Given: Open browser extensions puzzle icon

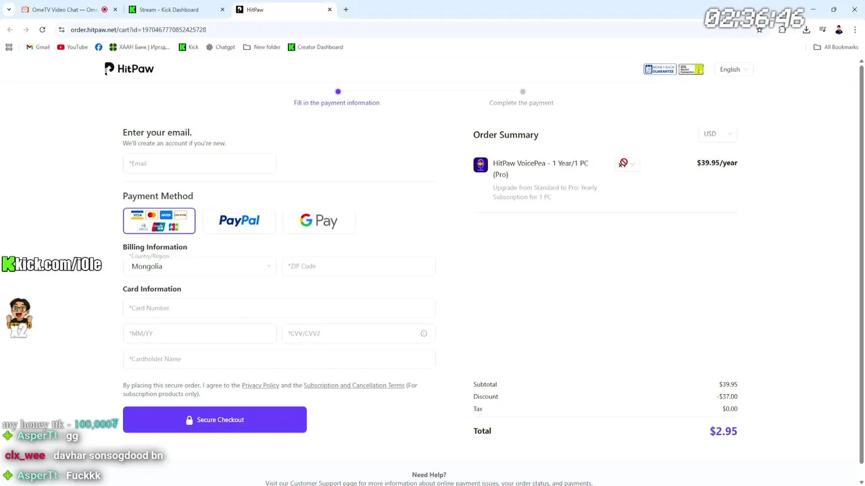Looking at the screenshot, I should [x=783, y=30].
